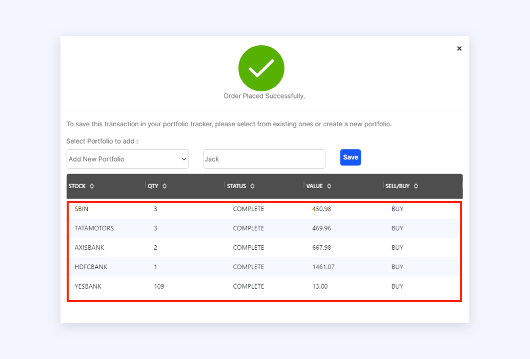Click BUY in the TATAMOTORS row
This screenshot has height=359, width=530.
pos(398,228)
